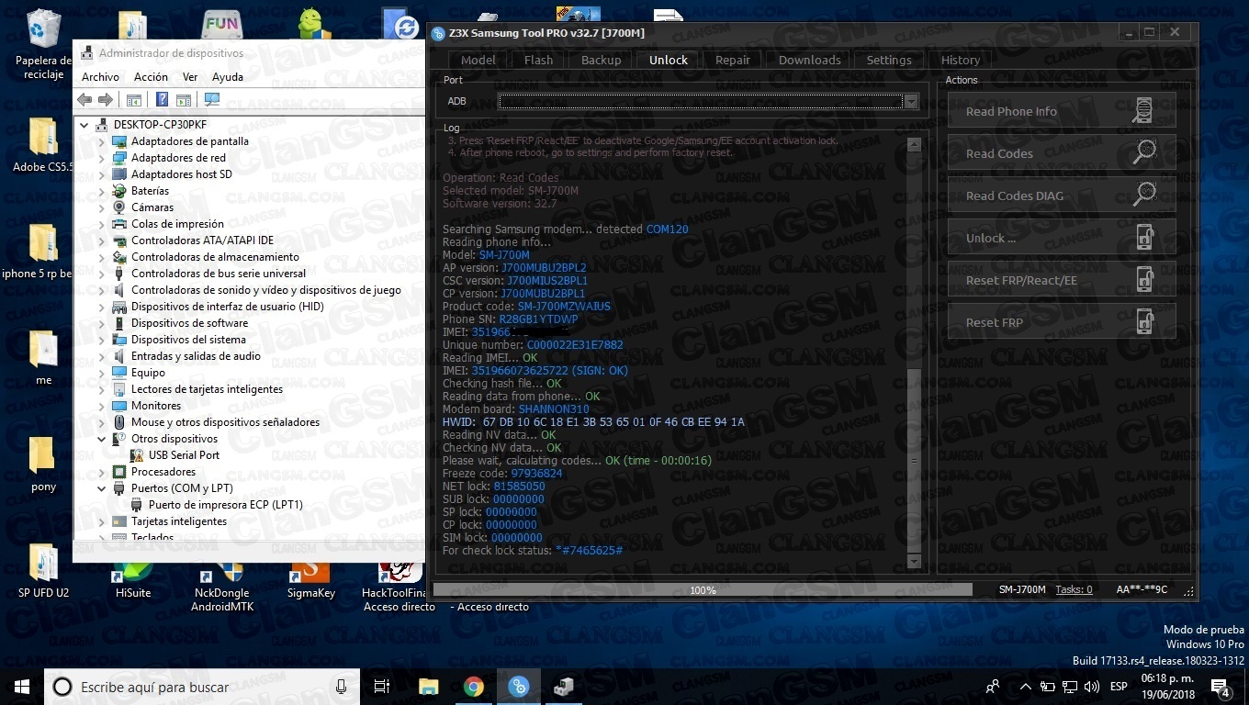Click the show/hide console tree toolbar icon
1249x705 pixels.
(133, 99)
